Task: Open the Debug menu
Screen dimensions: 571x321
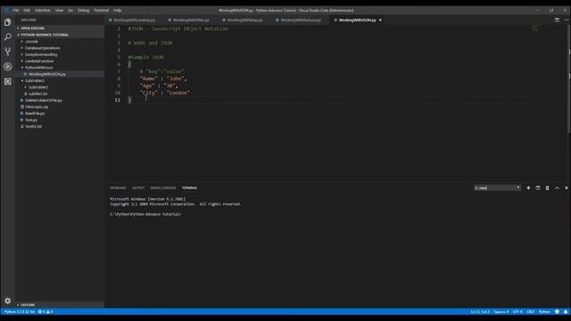Action: click(83, 10)
